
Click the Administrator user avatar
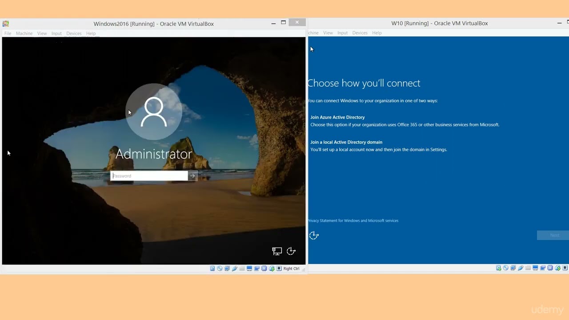pos(154,112)
